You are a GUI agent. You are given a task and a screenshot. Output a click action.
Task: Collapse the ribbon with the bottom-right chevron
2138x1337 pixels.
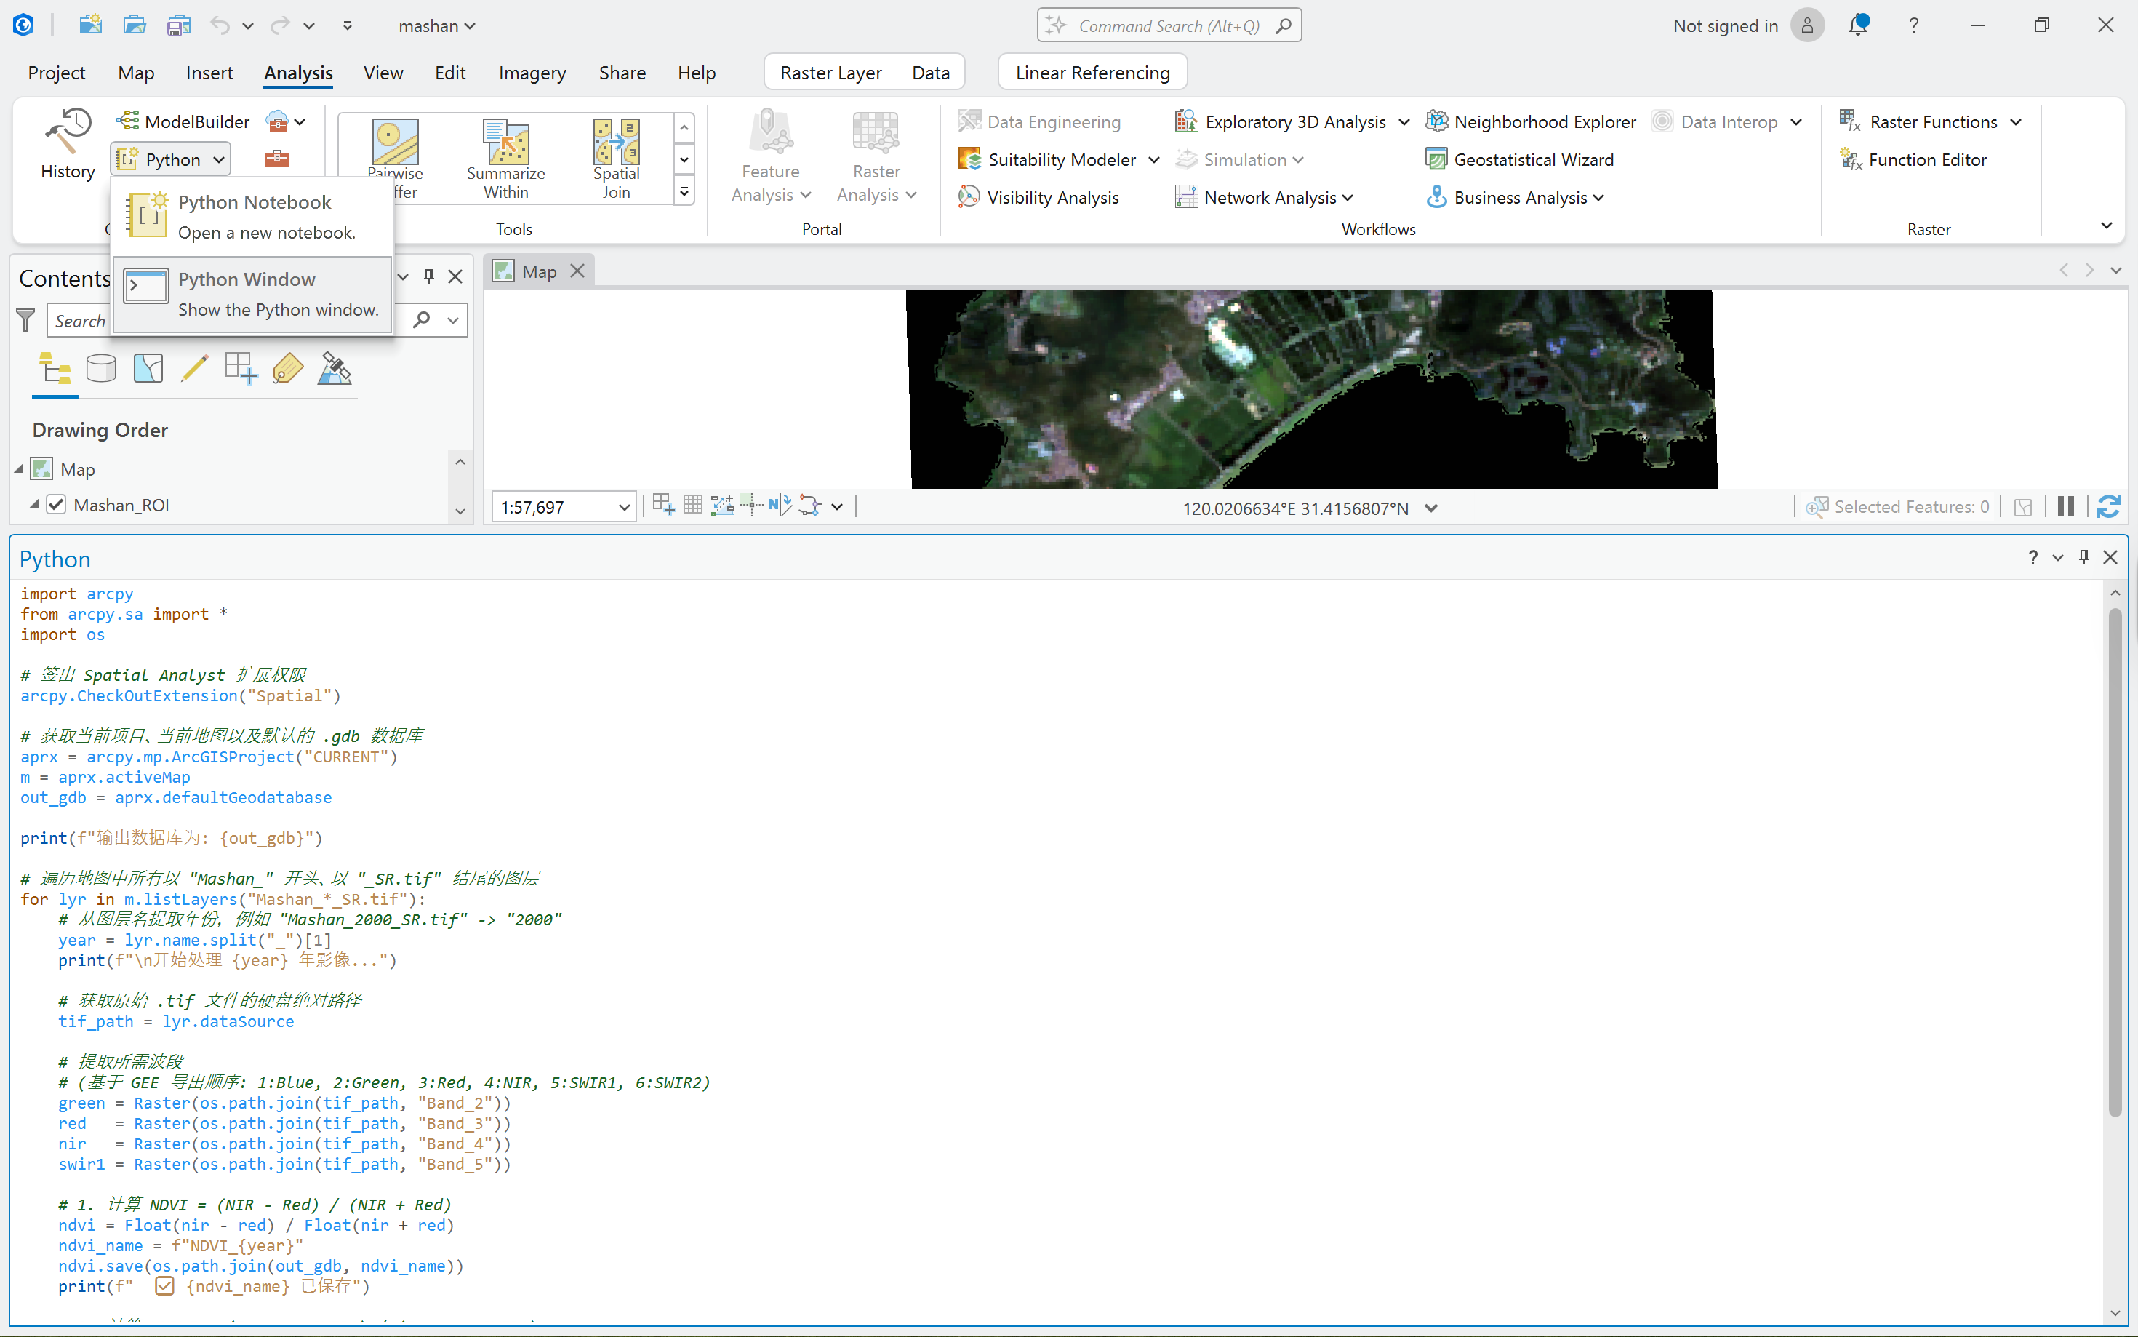pyautogui.click(x=2107, y=226)
